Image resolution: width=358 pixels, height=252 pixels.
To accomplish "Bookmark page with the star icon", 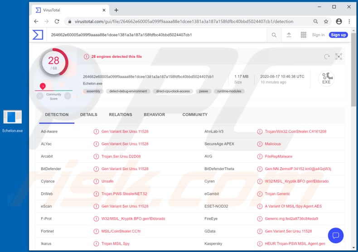I will pyautogui.click(x=326, y=21).
